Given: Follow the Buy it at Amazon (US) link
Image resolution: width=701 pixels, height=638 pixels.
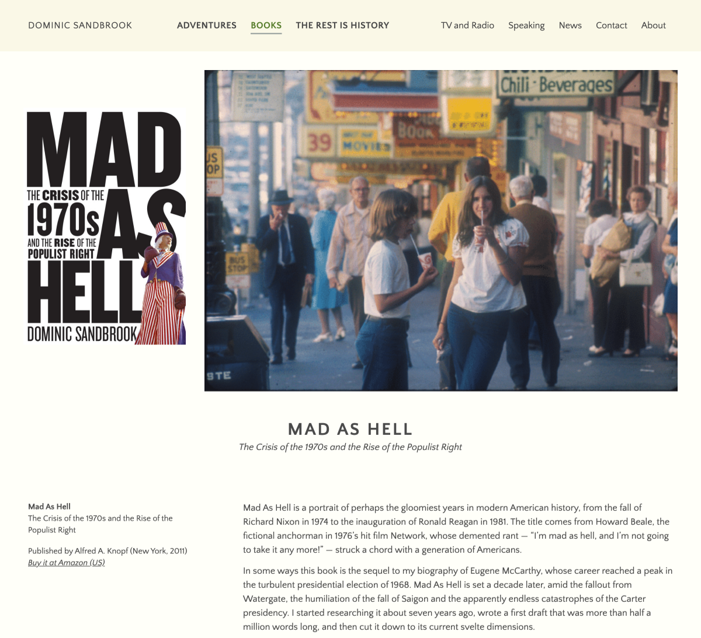Looking at the screenshot, I should 67,563.
